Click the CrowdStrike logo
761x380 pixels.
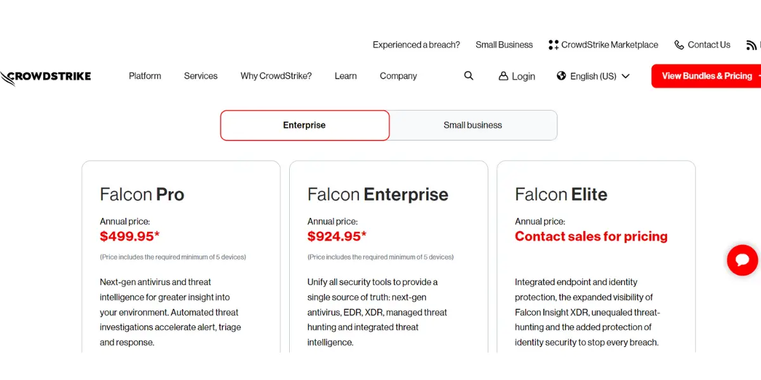point(46,77)
